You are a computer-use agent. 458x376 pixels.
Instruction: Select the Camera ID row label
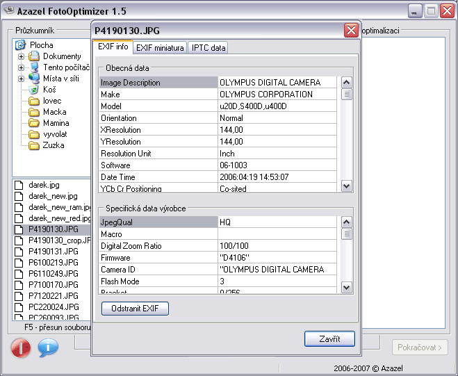click(x=118, y=270)
